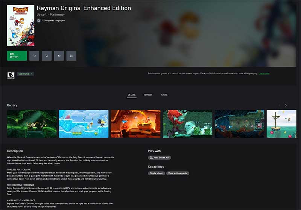Select the DETAILS tab
The height and width of the screenshot is (210, 301).
coord(131,95)
